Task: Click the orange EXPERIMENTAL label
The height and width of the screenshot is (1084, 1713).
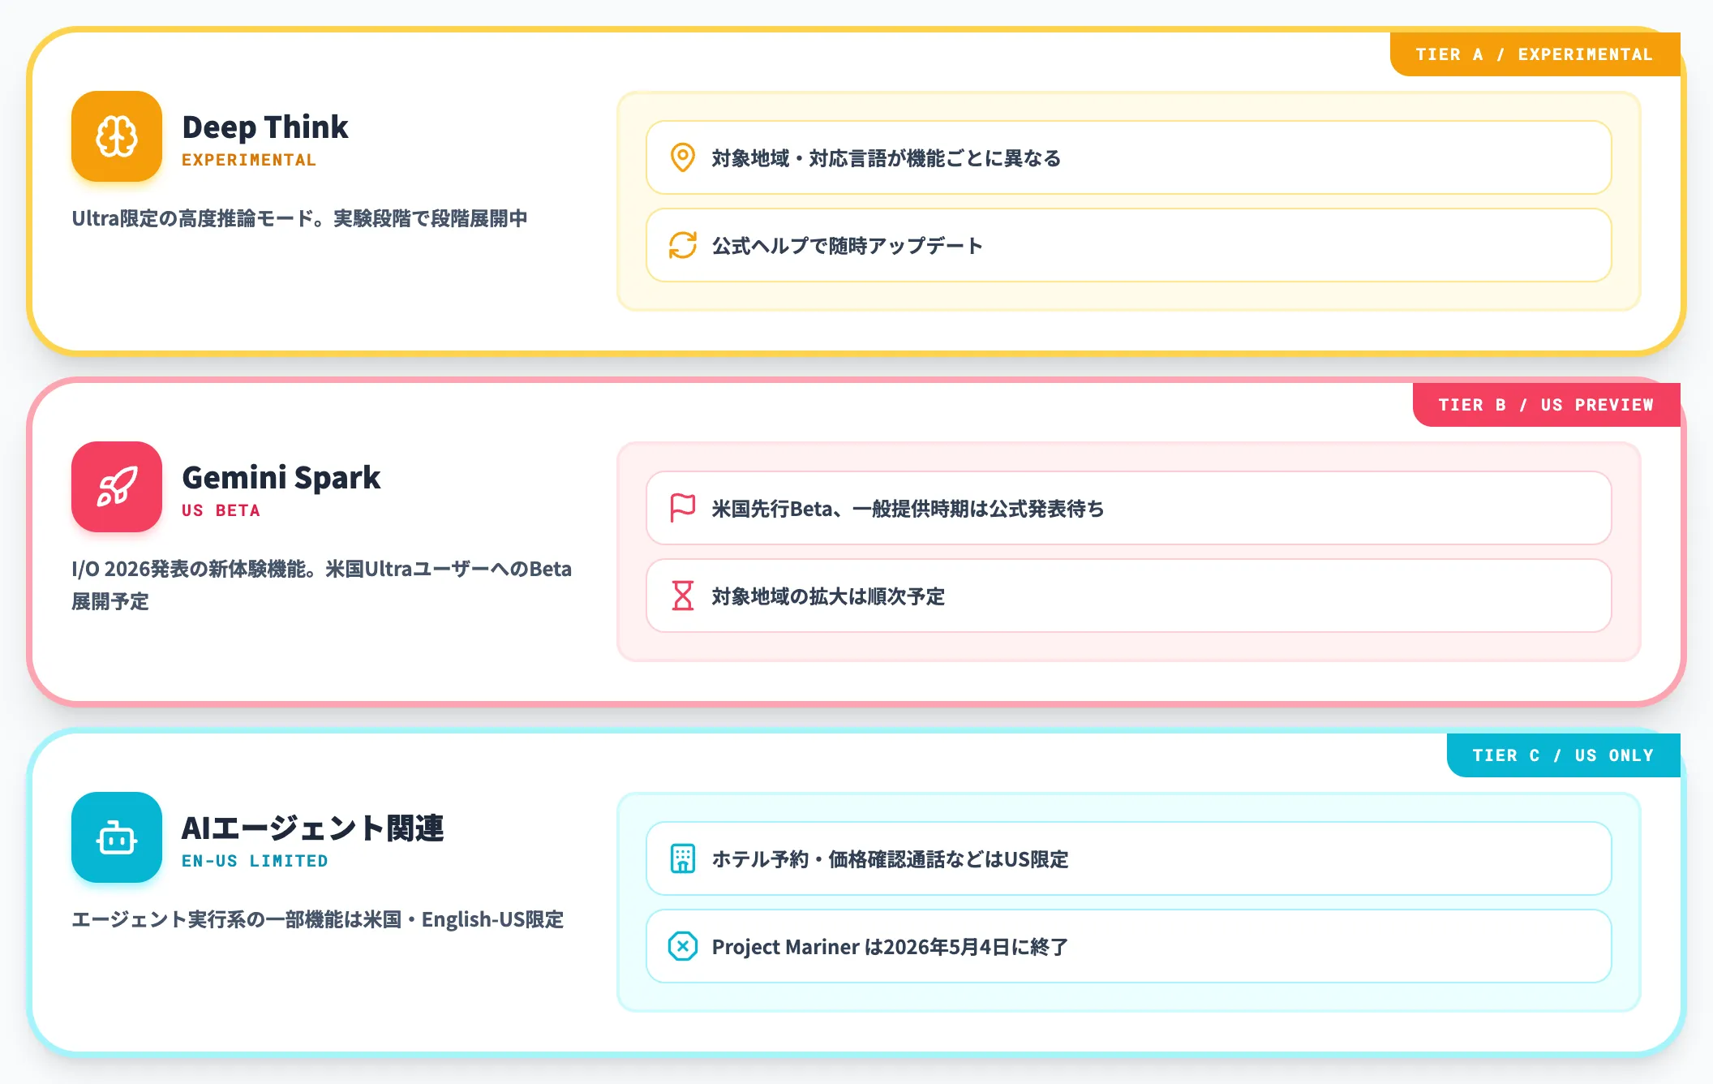Action: 249,160
